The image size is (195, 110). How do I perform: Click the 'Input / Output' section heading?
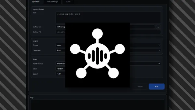click(38, 9)
